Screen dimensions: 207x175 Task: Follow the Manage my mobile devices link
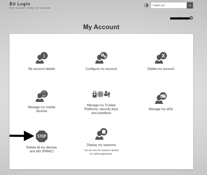point(42,109)
